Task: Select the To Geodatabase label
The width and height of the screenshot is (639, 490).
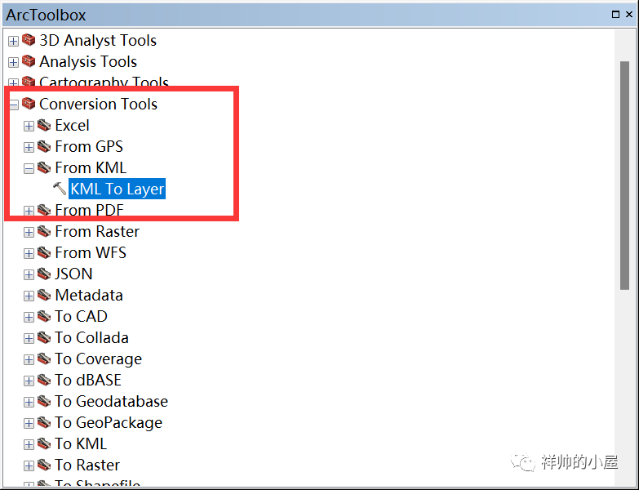Action: (x=111, y=402)
